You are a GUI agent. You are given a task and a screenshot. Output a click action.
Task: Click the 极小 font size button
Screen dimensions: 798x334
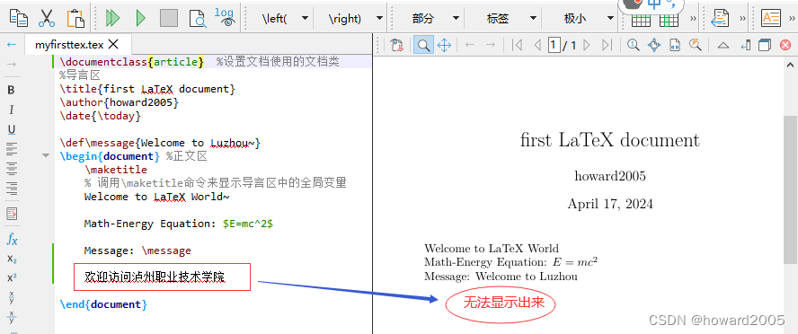pyautogui.click(x=575, y=18)
